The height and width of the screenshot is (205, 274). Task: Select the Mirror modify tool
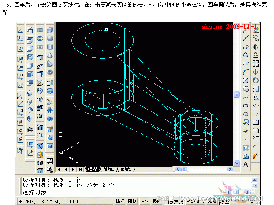tap(256, 47)
